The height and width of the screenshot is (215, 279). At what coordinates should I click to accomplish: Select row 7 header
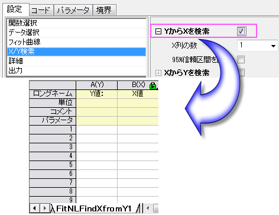(53, 182)
